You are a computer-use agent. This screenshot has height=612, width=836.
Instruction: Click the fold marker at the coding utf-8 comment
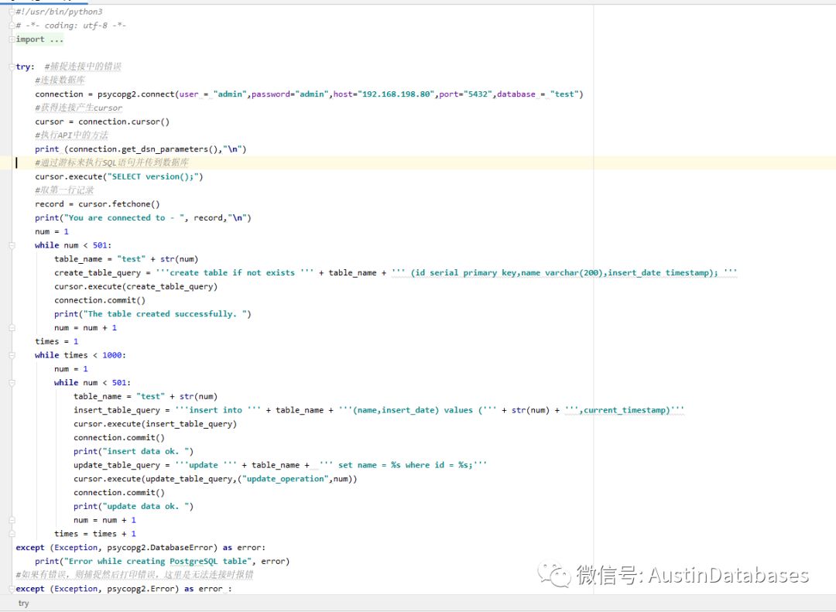[x=12, y=26]
